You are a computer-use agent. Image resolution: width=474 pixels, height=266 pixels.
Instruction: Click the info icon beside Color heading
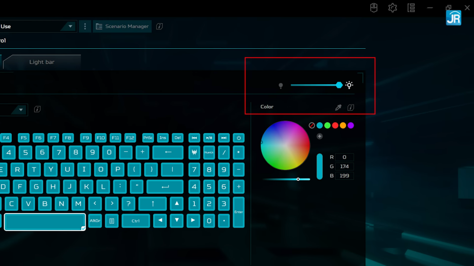pyautogui.click(x=351, y=107)
